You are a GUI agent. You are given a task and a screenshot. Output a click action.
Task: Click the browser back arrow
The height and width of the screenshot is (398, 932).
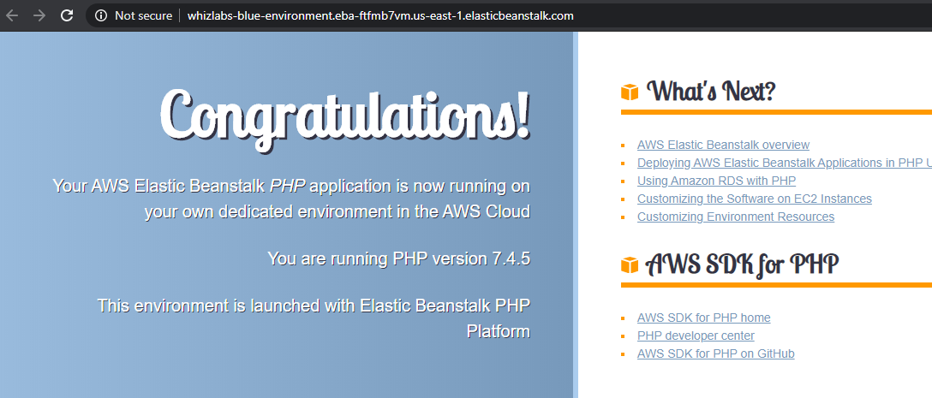tap(11, 15)
